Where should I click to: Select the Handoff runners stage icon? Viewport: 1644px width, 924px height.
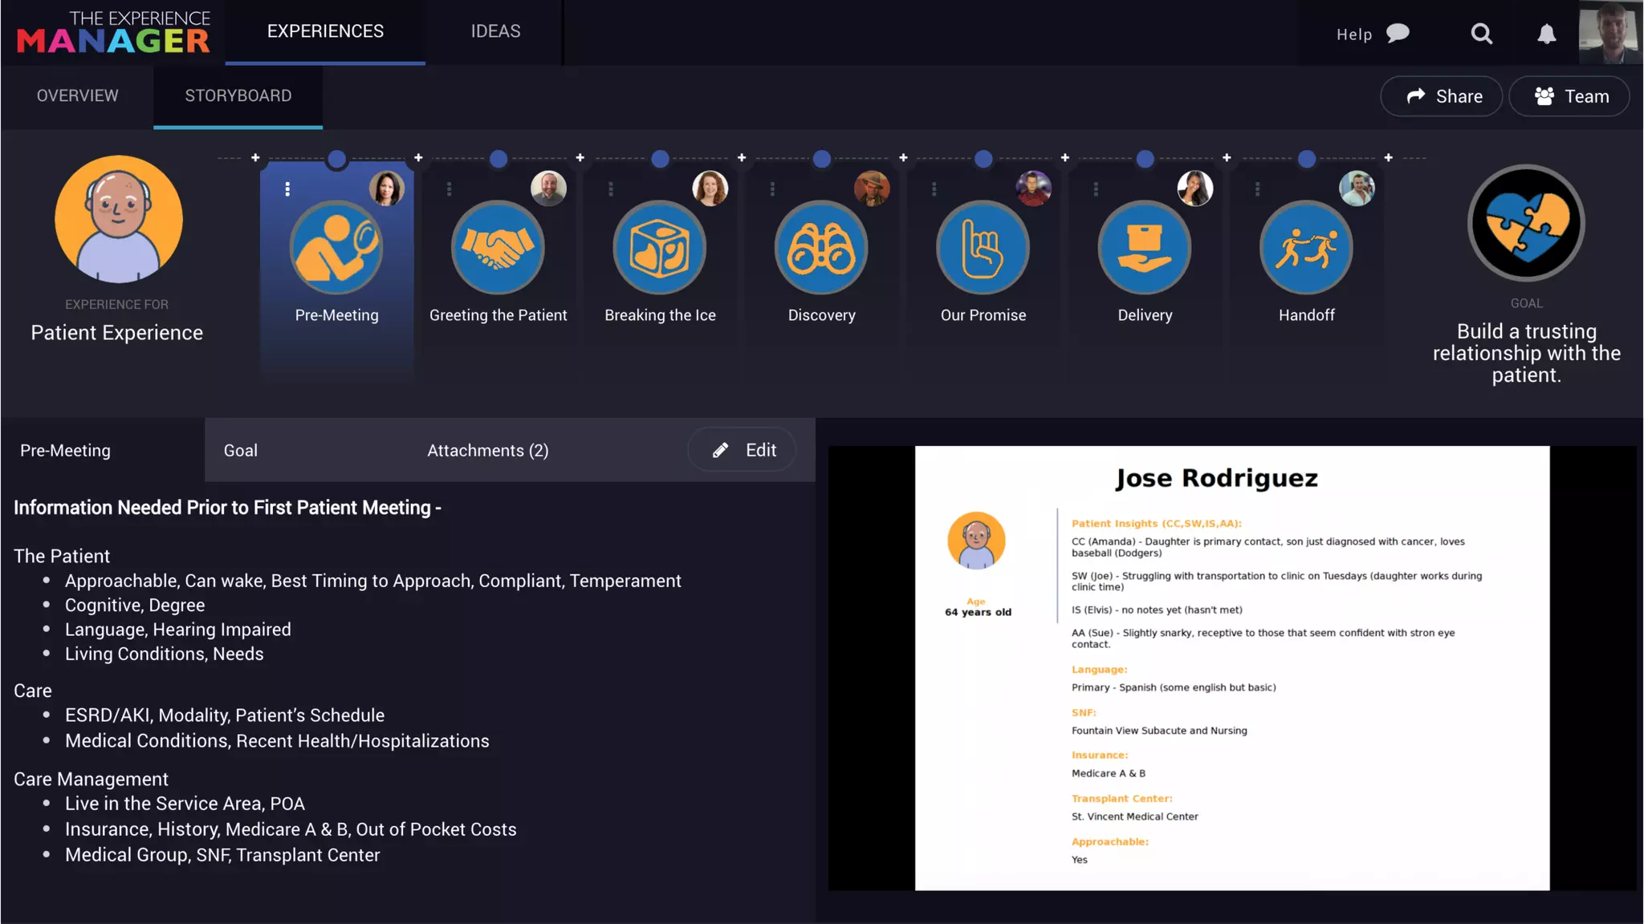coord(1306,248)
